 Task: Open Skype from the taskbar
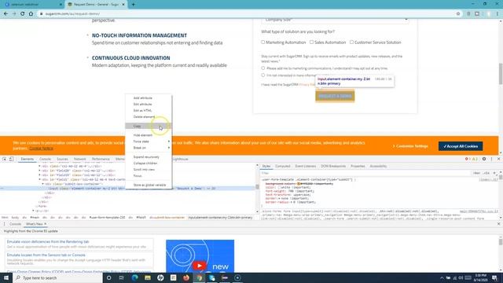tap(212, 277)
